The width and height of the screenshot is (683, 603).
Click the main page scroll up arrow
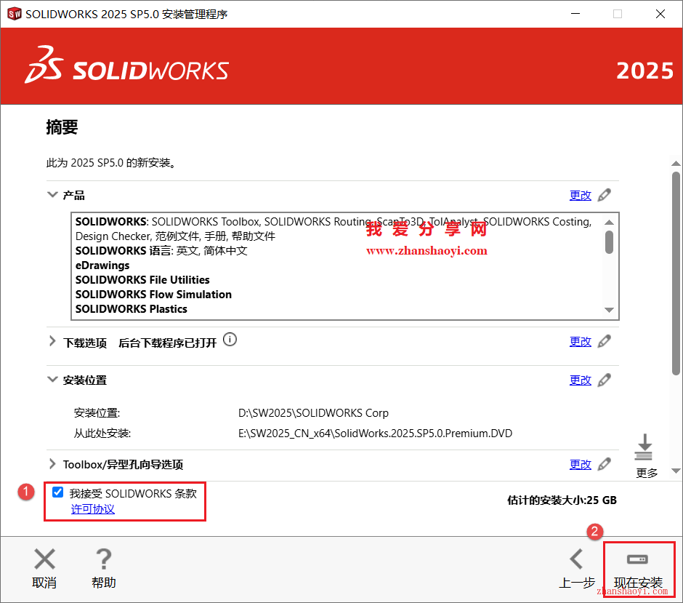tap(676, 164)
